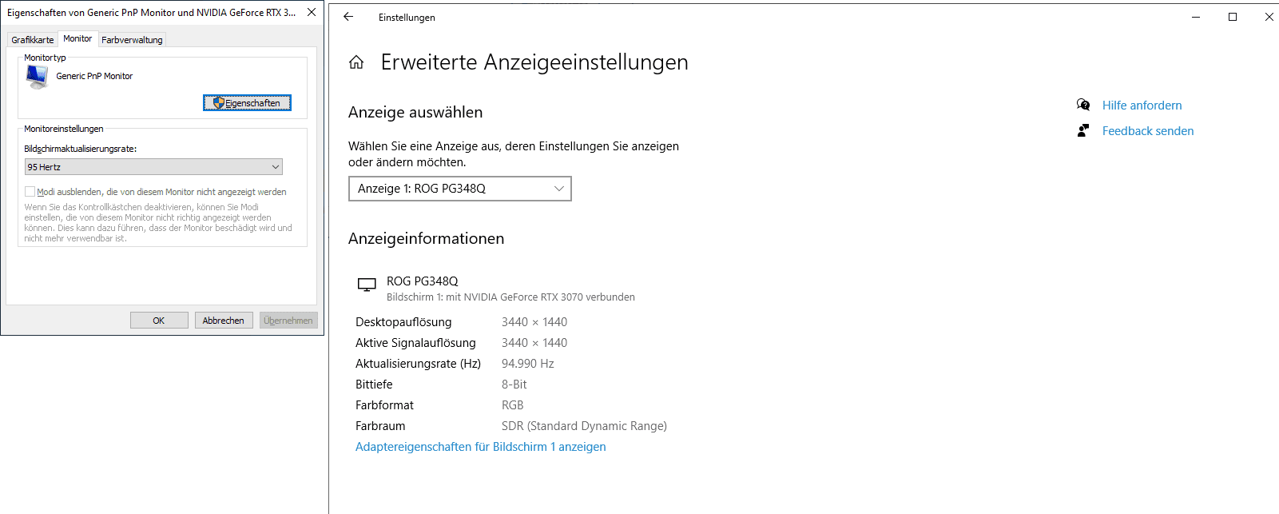The image size is (1279, 514).
Task: Select the Monitor tab
Action: (x=77, y=38)
